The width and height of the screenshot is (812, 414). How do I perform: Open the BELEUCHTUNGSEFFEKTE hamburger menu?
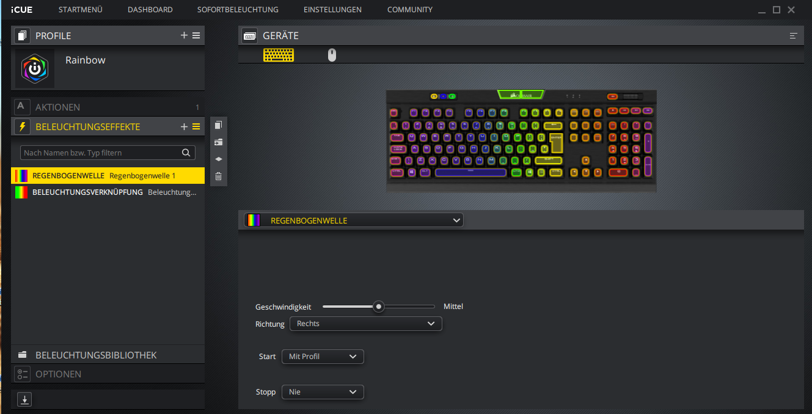tap(196, 126)
